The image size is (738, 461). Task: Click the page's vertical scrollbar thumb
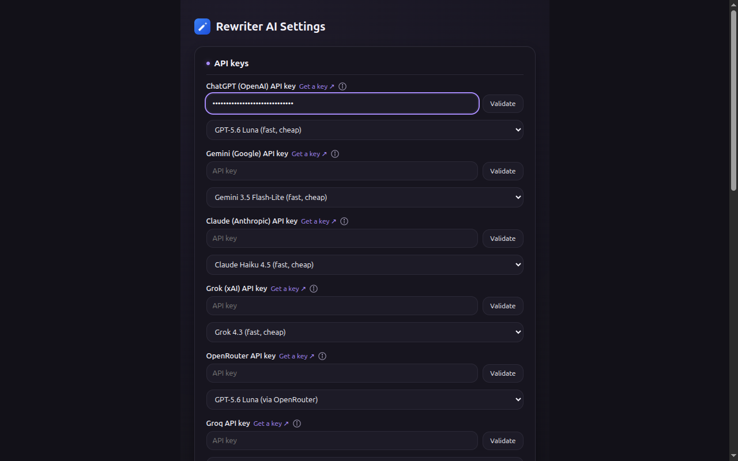pyautogui.click(x=733, y=100)
